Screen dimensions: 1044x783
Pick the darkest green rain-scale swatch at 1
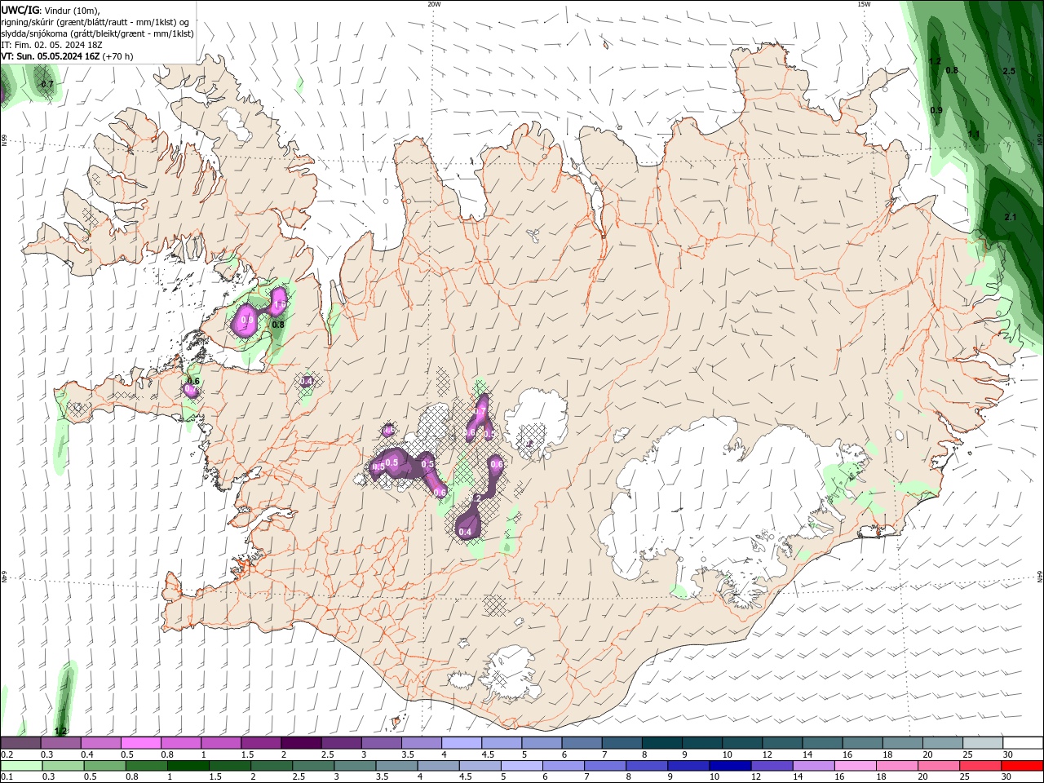pos(188,766)
